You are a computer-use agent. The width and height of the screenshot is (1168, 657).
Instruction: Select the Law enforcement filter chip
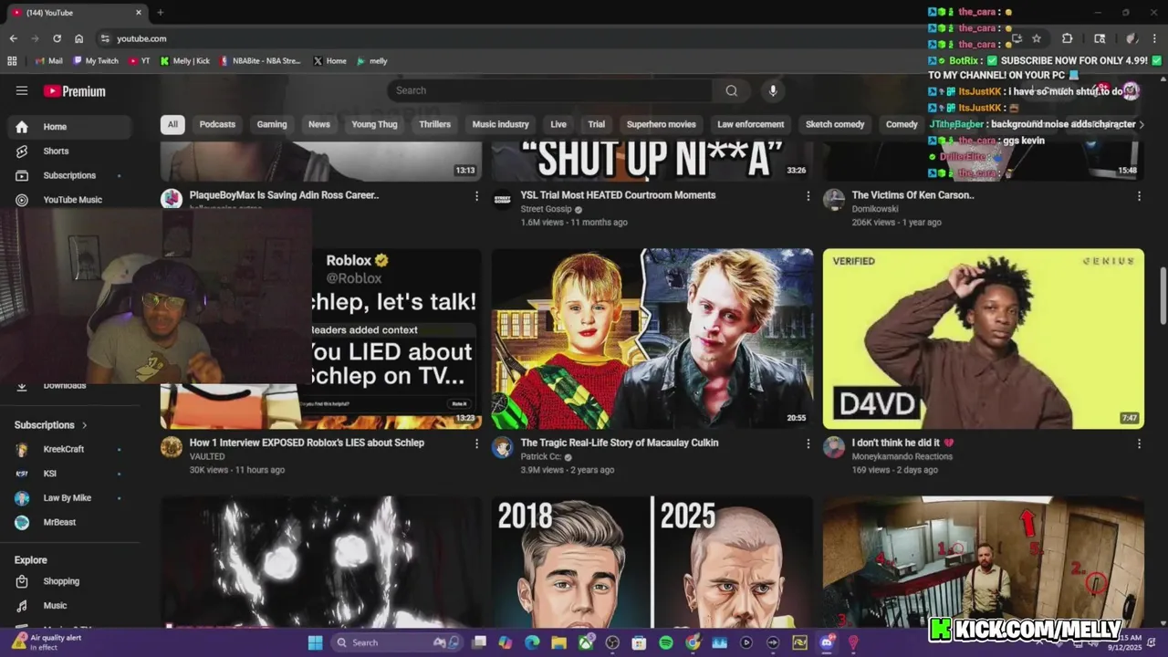pos(750,124)
